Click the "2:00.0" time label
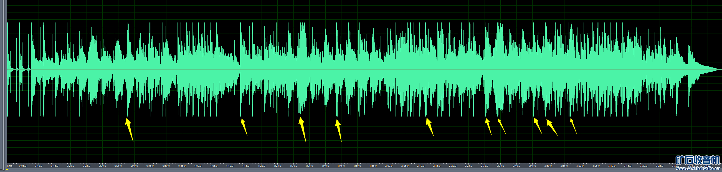This screenshot has width=722, height=172. tap(389, 166)
